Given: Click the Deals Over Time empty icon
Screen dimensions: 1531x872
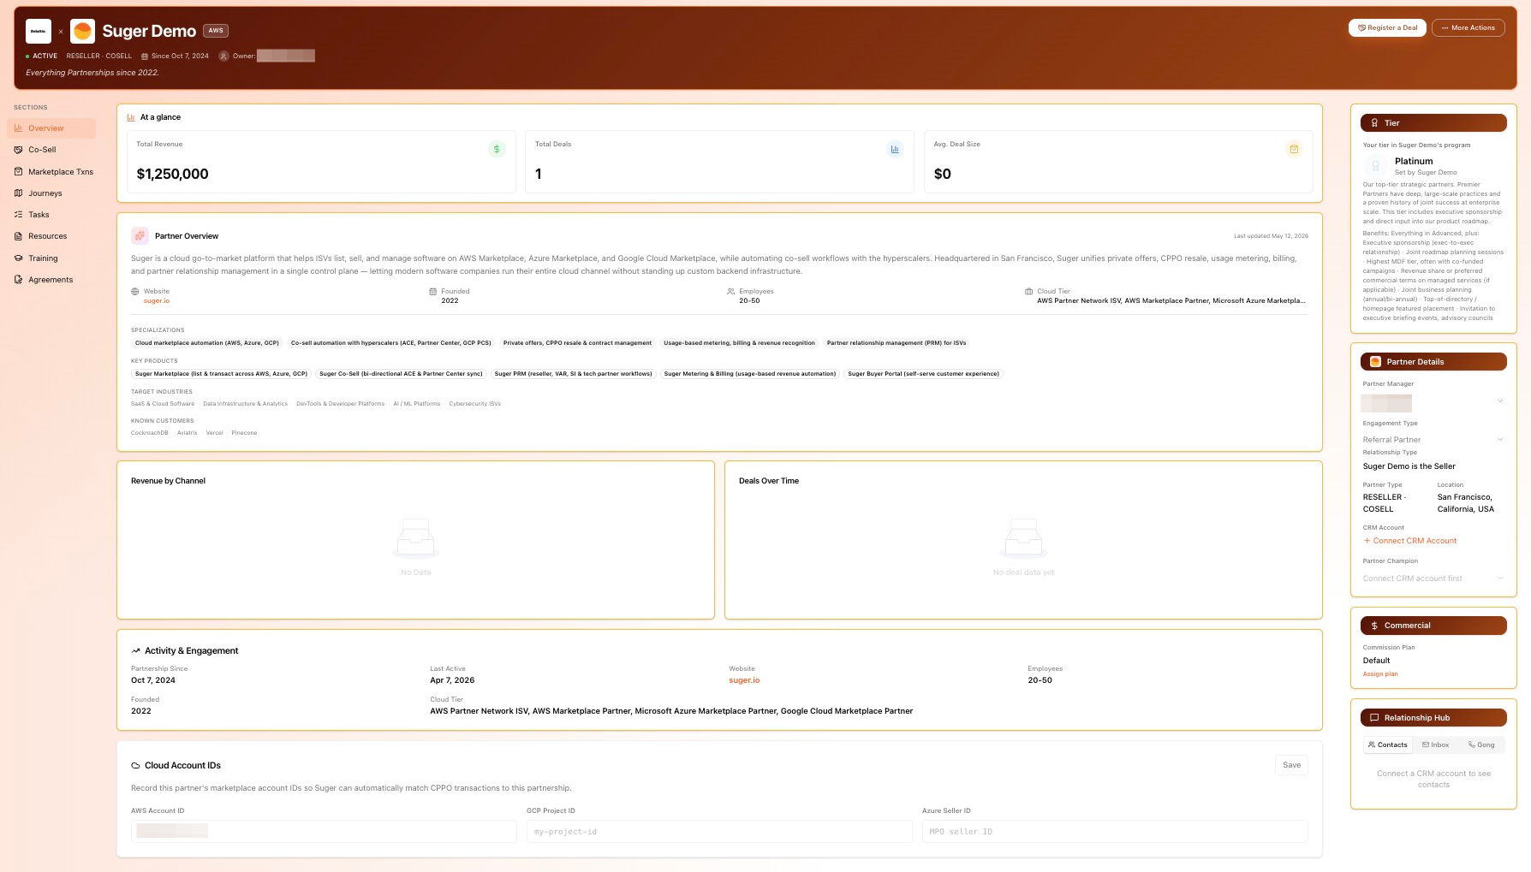Looking at the screenshot, I should [x=1023, y=539].
